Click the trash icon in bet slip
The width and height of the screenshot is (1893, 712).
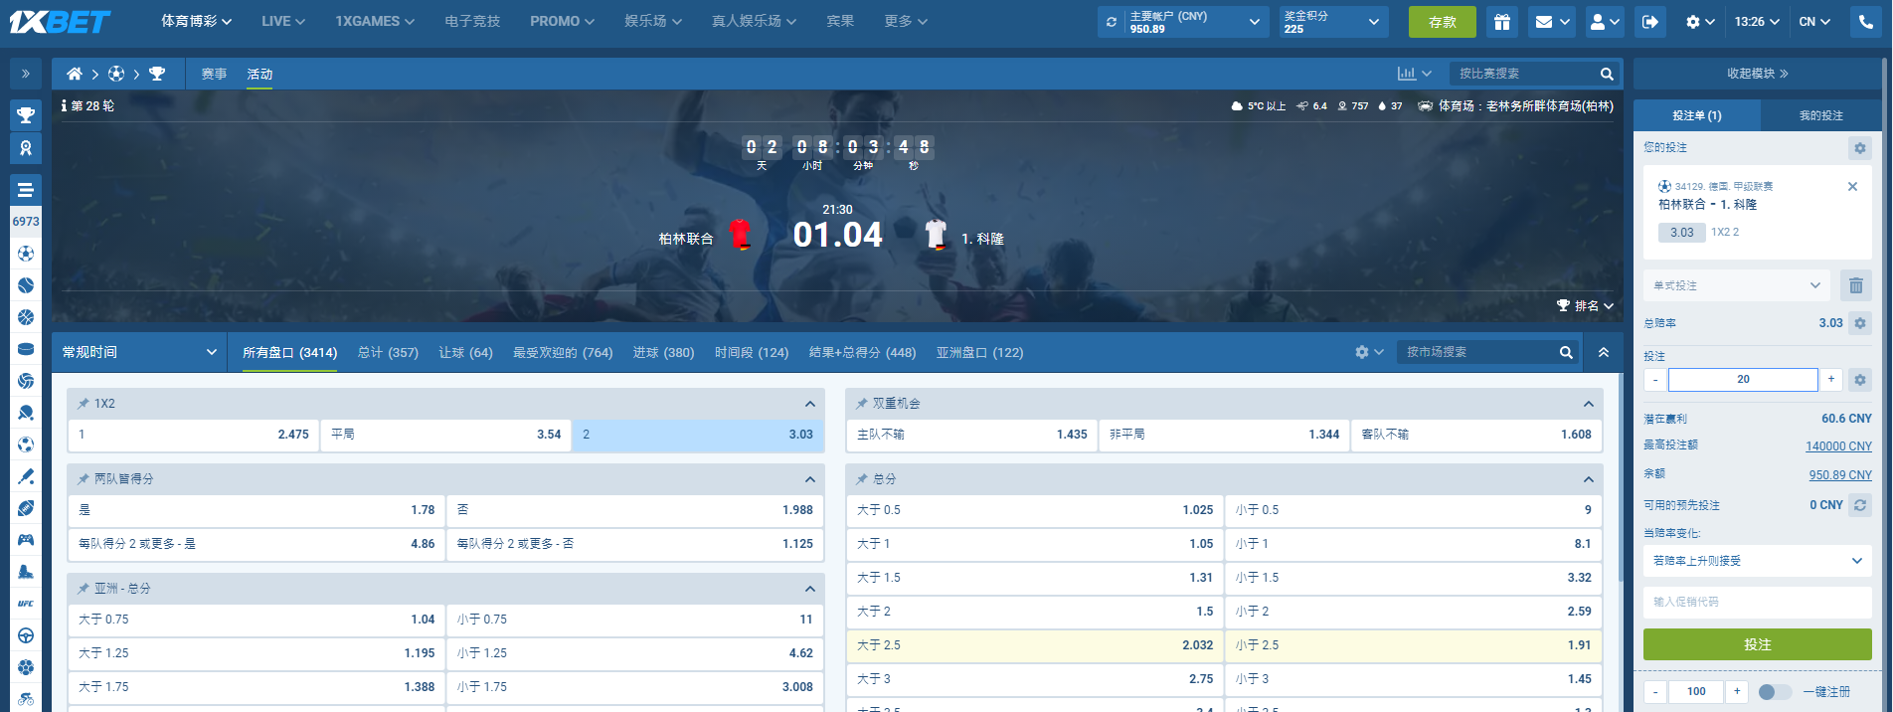coord(1855,286)
